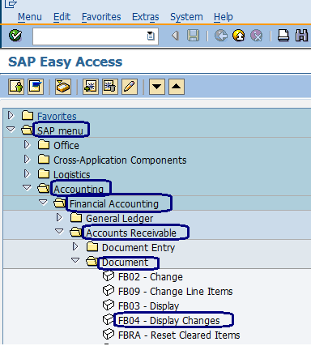Click the Print icon
The height and width of the screenshot is (346, 311).
tap(283, 36)
